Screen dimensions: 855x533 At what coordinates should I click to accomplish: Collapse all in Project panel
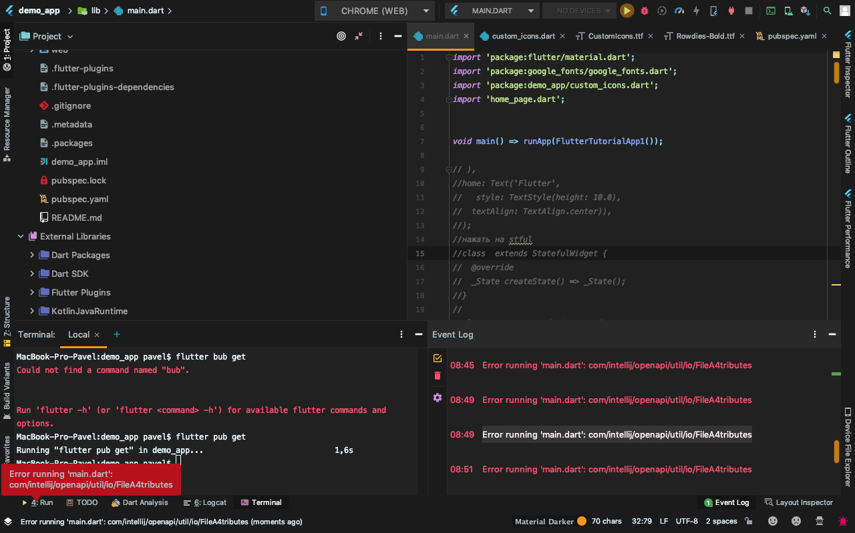[359, 36]
